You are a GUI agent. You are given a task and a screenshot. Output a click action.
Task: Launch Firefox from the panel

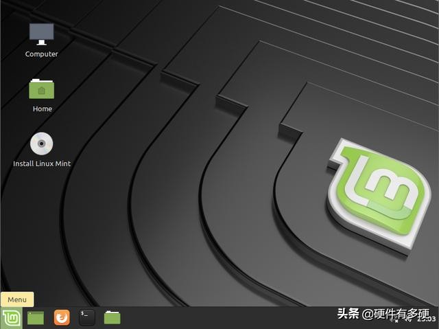(62, 317)
